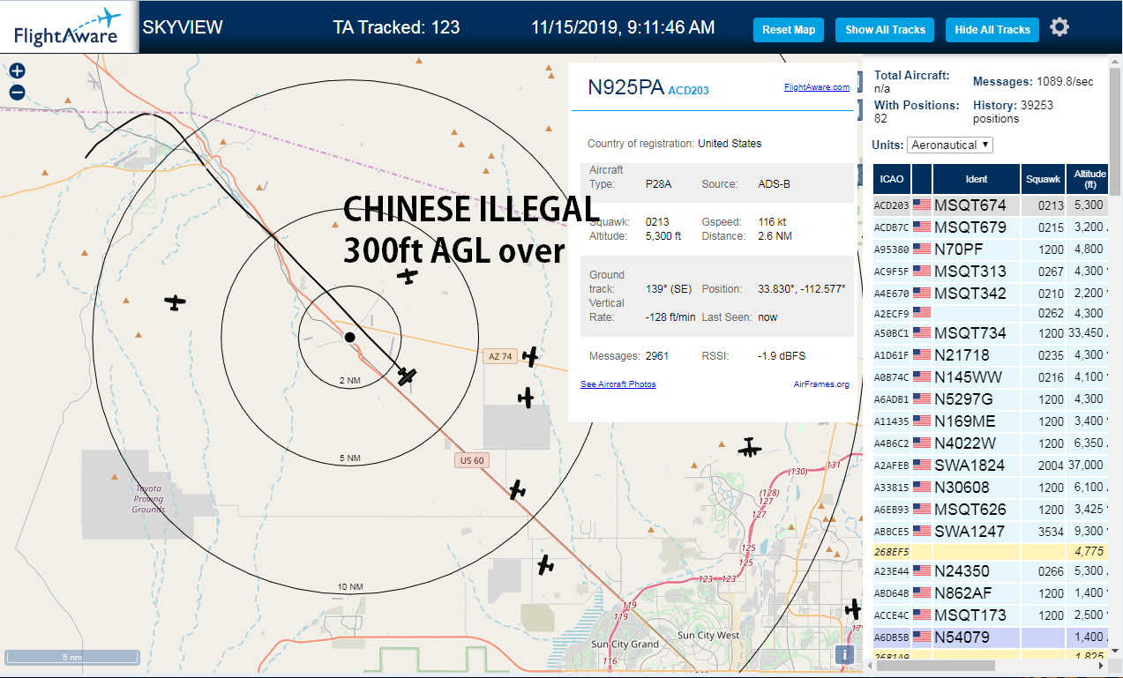Select the N70PF aircraft row
Screen dimensions: 1123x678
[991, 249]
